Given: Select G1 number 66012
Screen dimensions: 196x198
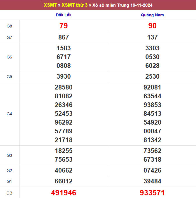Looking at the screenshot, I should click(x=64, y=181).
